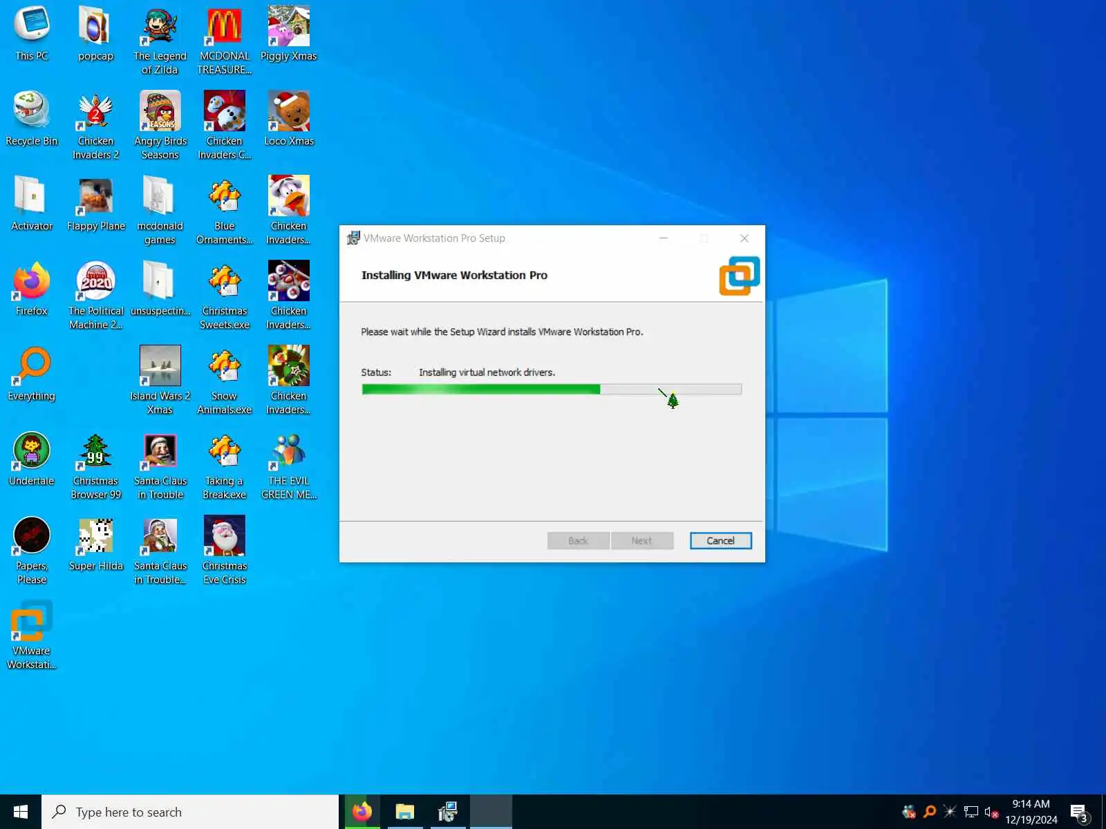Select the Piggly Xmas game icon
Viewport: 1106px width, 829px height.
289,35
